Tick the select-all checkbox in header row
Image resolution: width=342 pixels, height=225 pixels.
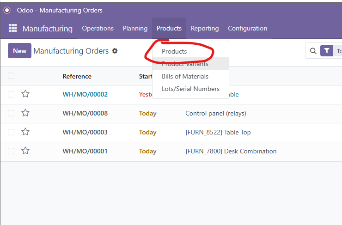click(x=11, y=76)
